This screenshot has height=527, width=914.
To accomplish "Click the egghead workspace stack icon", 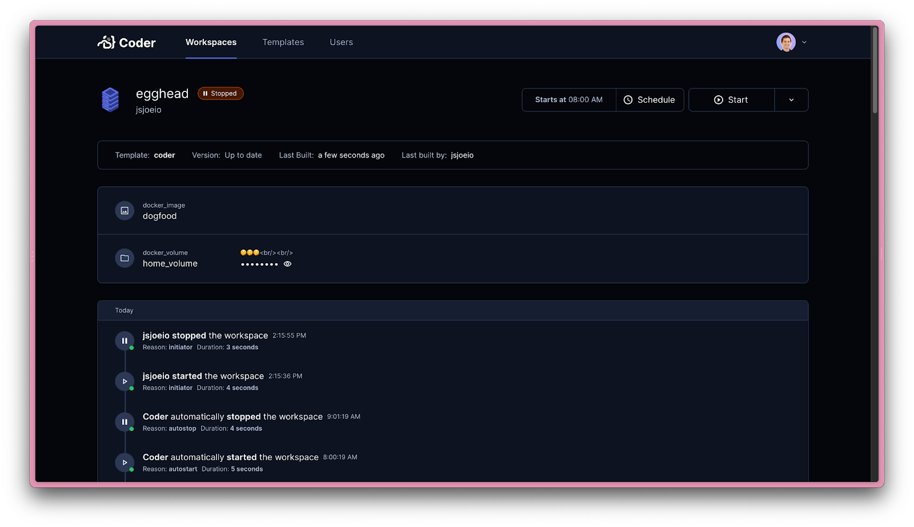I will [x=110, y=99].
